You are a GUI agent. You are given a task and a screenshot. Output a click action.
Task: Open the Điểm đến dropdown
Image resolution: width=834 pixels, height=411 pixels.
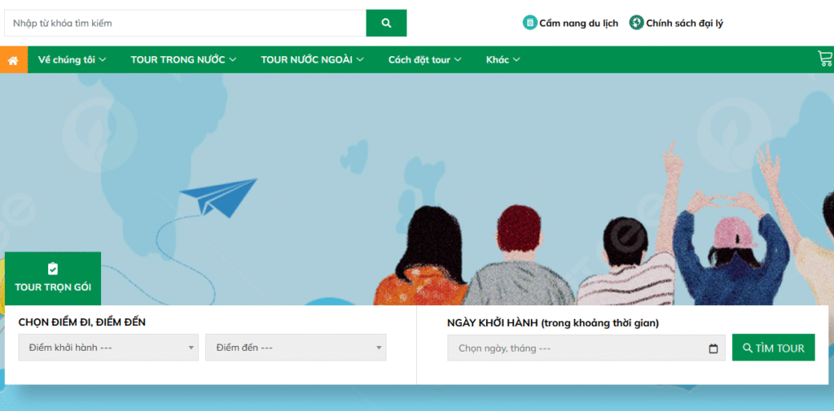click(x=296, y=348)
